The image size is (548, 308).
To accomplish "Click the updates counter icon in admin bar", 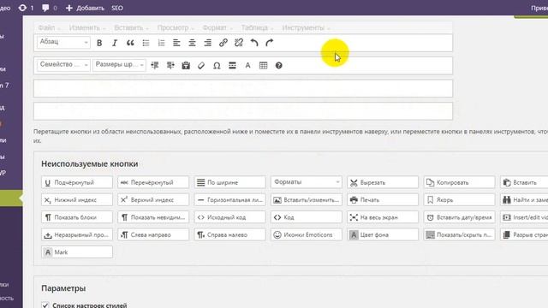I will 27,8.
